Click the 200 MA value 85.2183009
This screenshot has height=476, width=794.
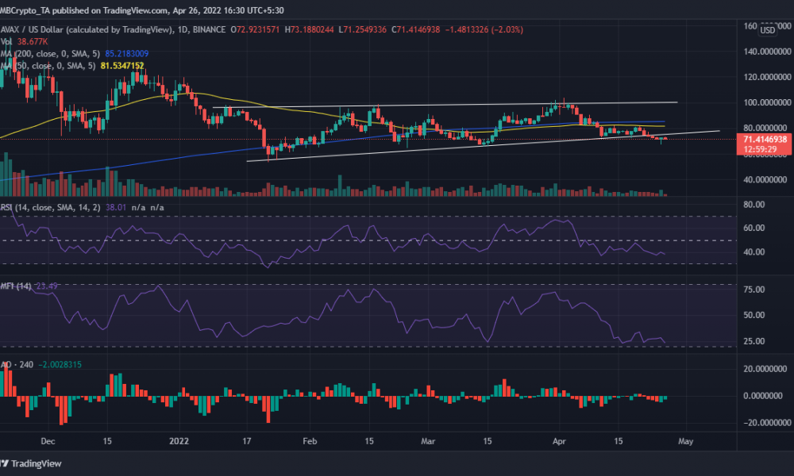click(126, 54)
